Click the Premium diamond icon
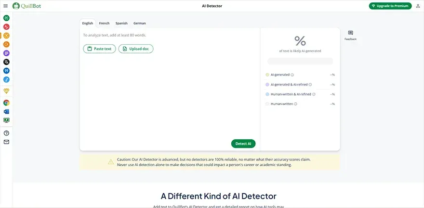Viewport: 424px width, 208px height. tap(6, 91)
